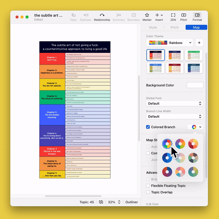Click the Boundary toolbar icon
Screen dimensions: 219x219
click(134, 15)
